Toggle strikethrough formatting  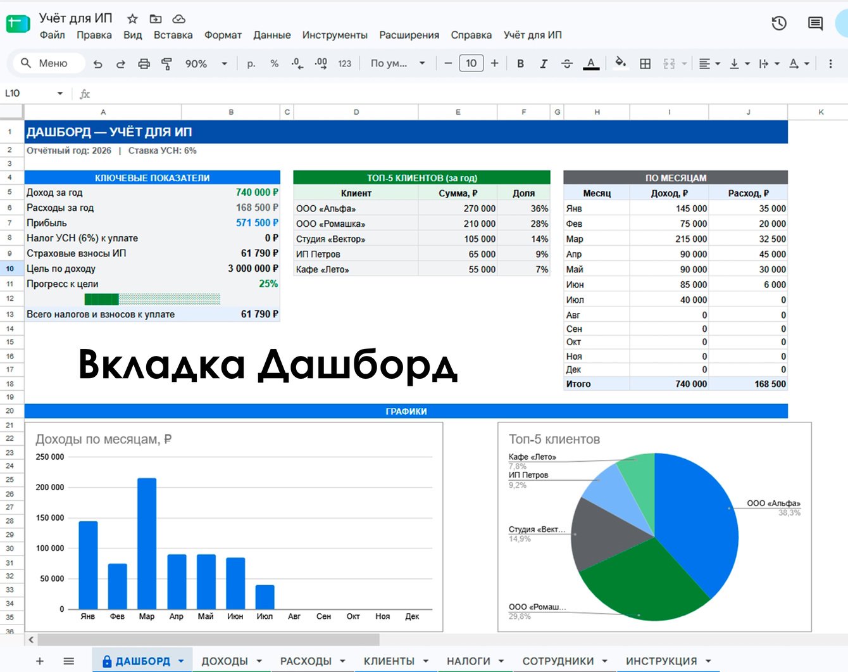point(566,63)
